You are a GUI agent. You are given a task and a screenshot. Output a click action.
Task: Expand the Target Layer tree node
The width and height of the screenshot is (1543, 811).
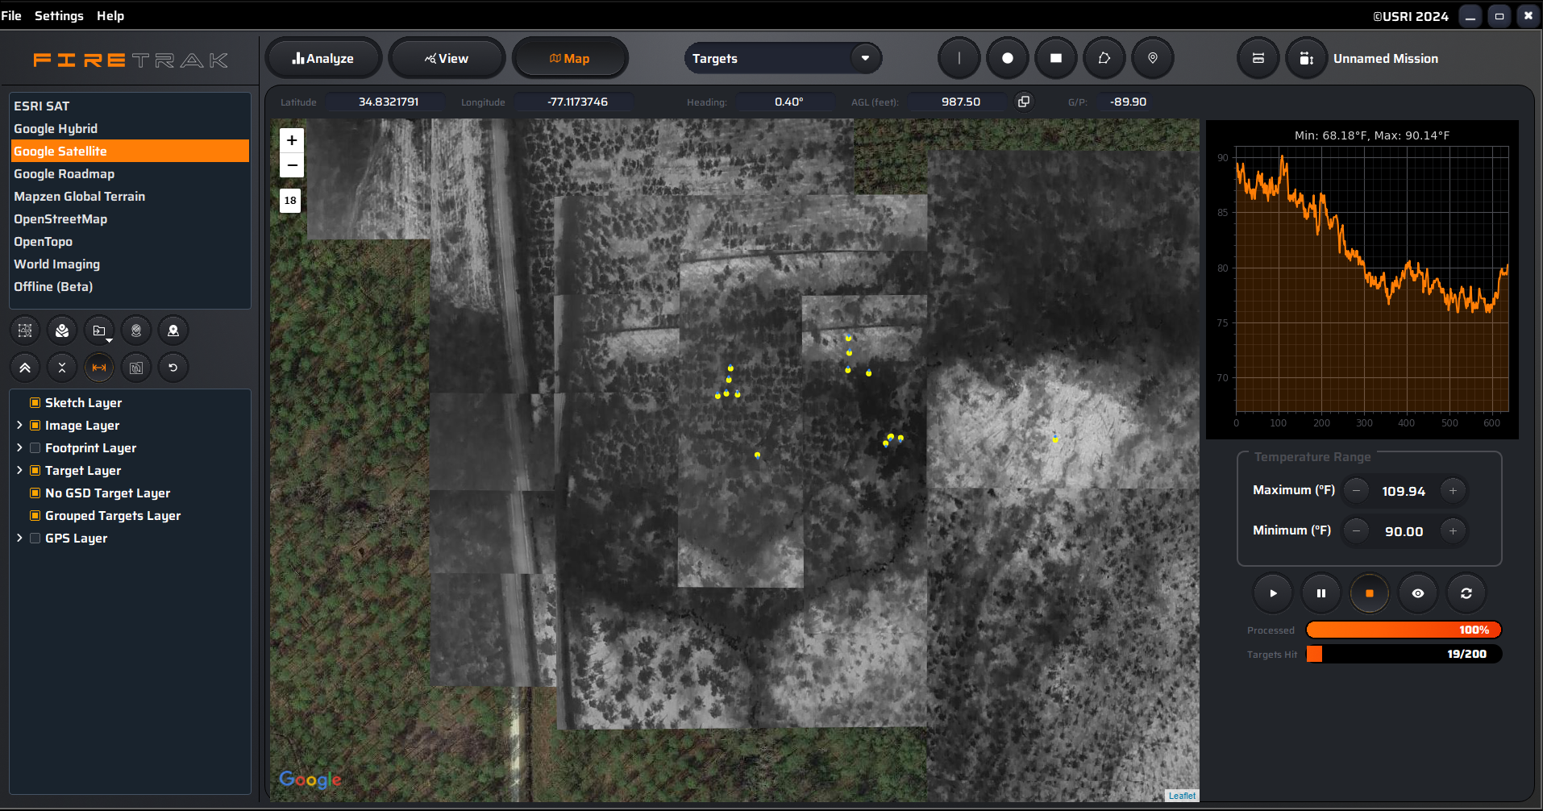click(19, 471)
